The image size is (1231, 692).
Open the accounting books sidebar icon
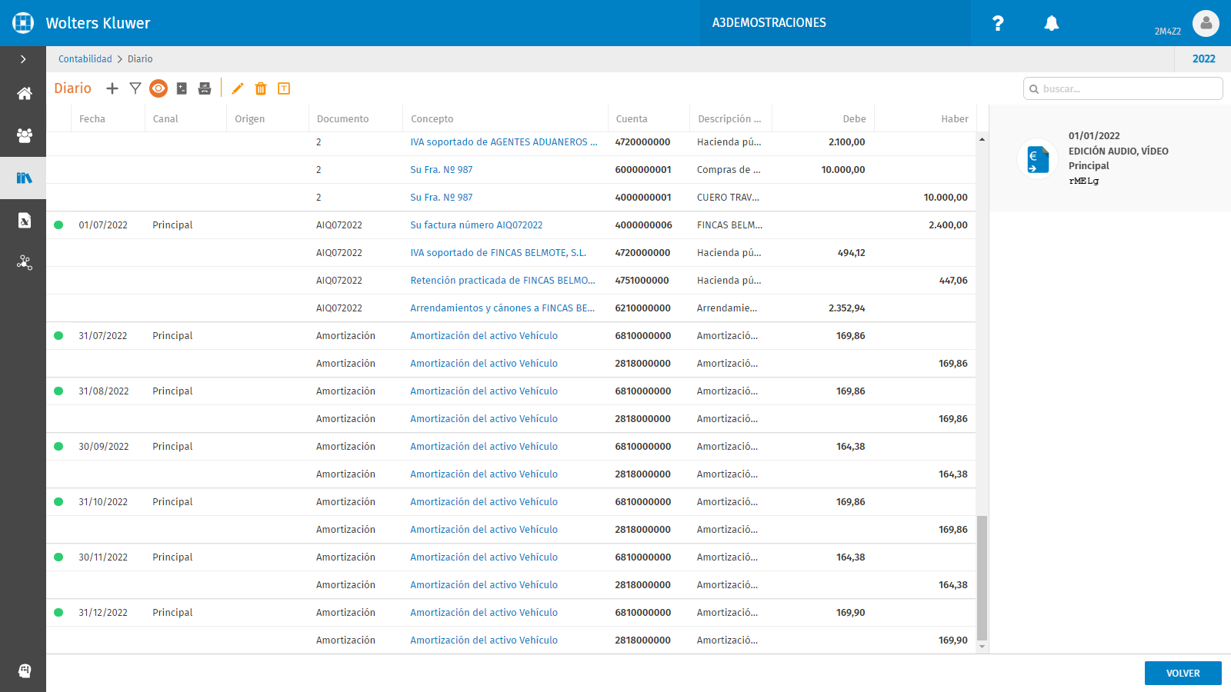coord(24,178)
